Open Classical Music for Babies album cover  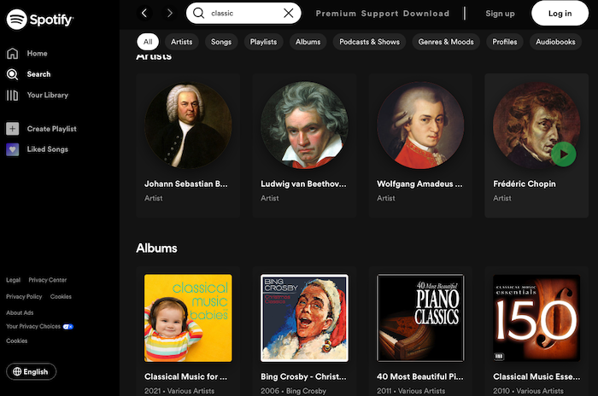(188, 317)
